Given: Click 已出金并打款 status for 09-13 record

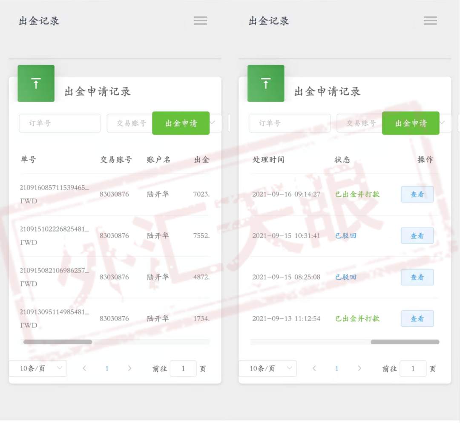Looking at the screenshot, I should click(x=357, y=319).
